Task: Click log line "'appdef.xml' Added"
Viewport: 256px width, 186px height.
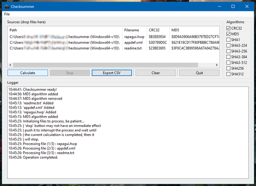Action: pyautogui.click(x=31, y=108)
